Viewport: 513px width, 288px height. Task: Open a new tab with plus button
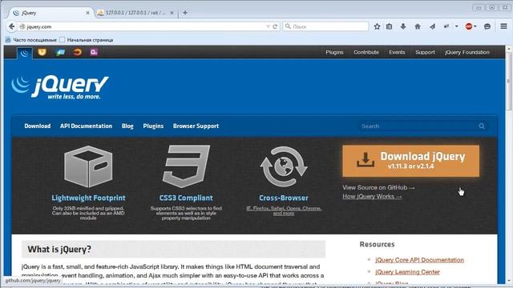(x=185, y=13)
